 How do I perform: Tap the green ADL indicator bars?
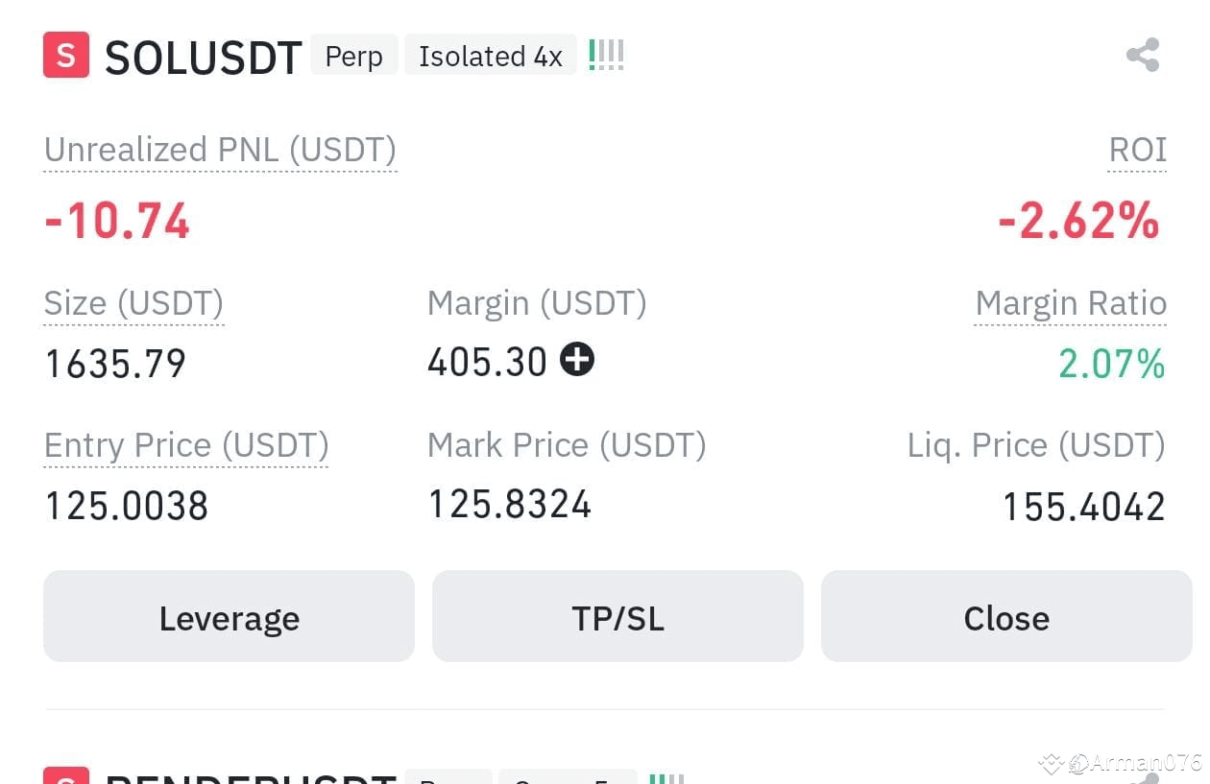[606, 55]
